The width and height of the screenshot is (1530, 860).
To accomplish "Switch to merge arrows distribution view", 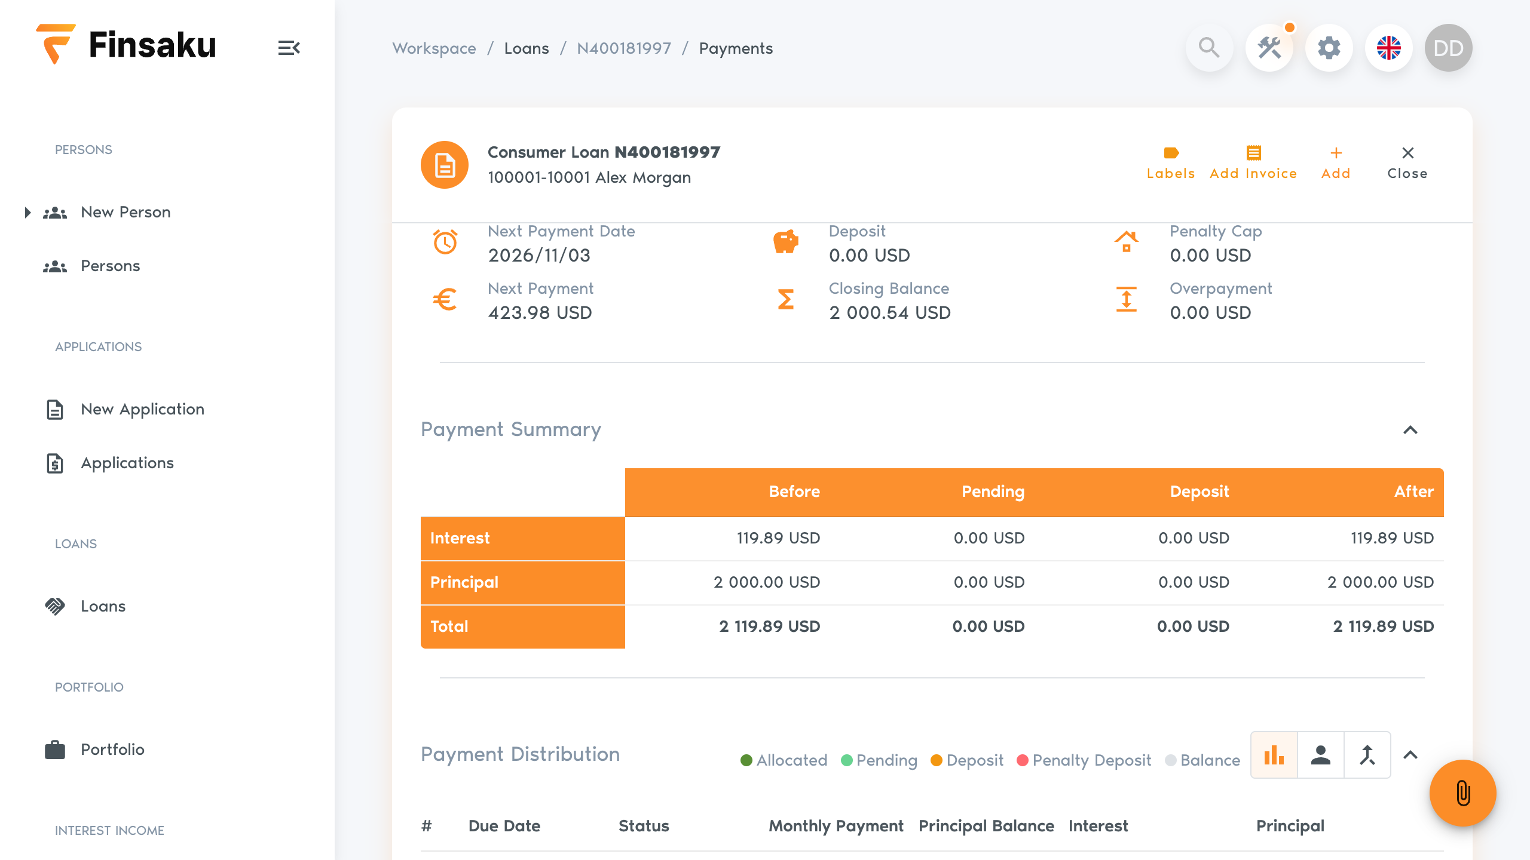I will [1367, 755].
